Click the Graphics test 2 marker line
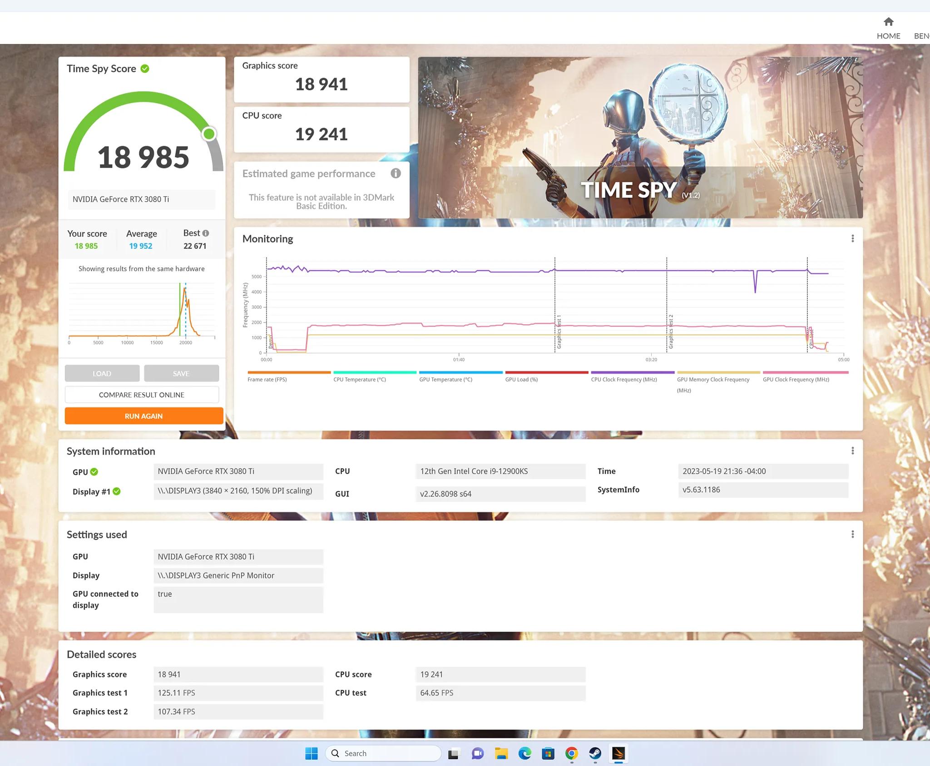Screen dimensions: 930x766 (667, 304)
